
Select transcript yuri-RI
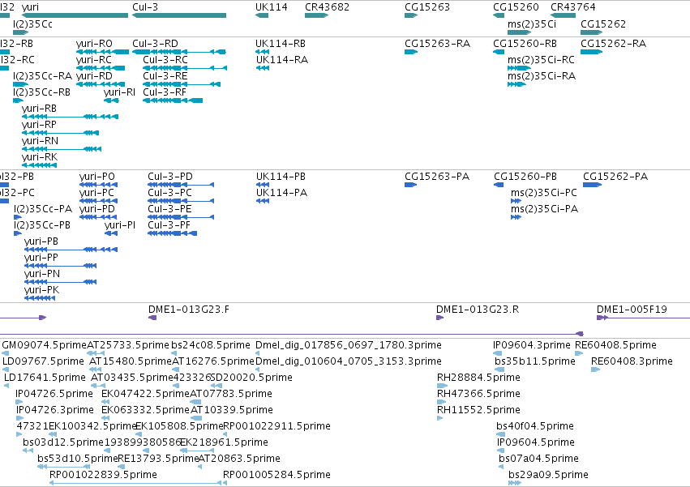point(111,100)
